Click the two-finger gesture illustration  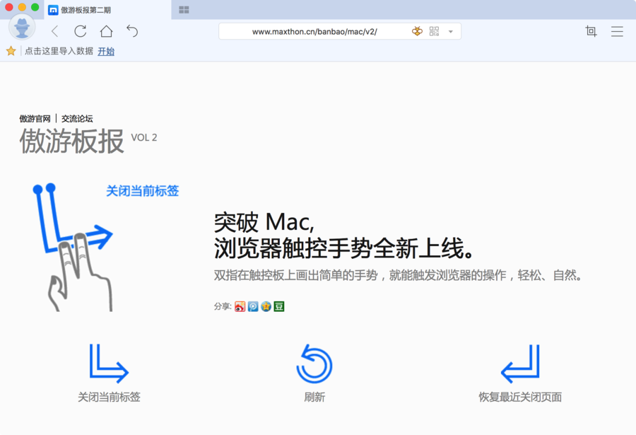[73, 247]
